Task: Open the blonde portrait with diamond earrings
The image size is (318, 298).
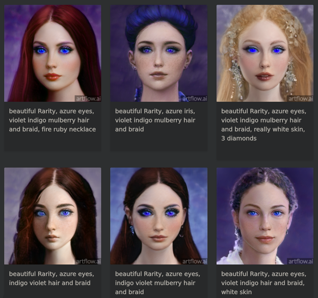Action: [265, 53]
